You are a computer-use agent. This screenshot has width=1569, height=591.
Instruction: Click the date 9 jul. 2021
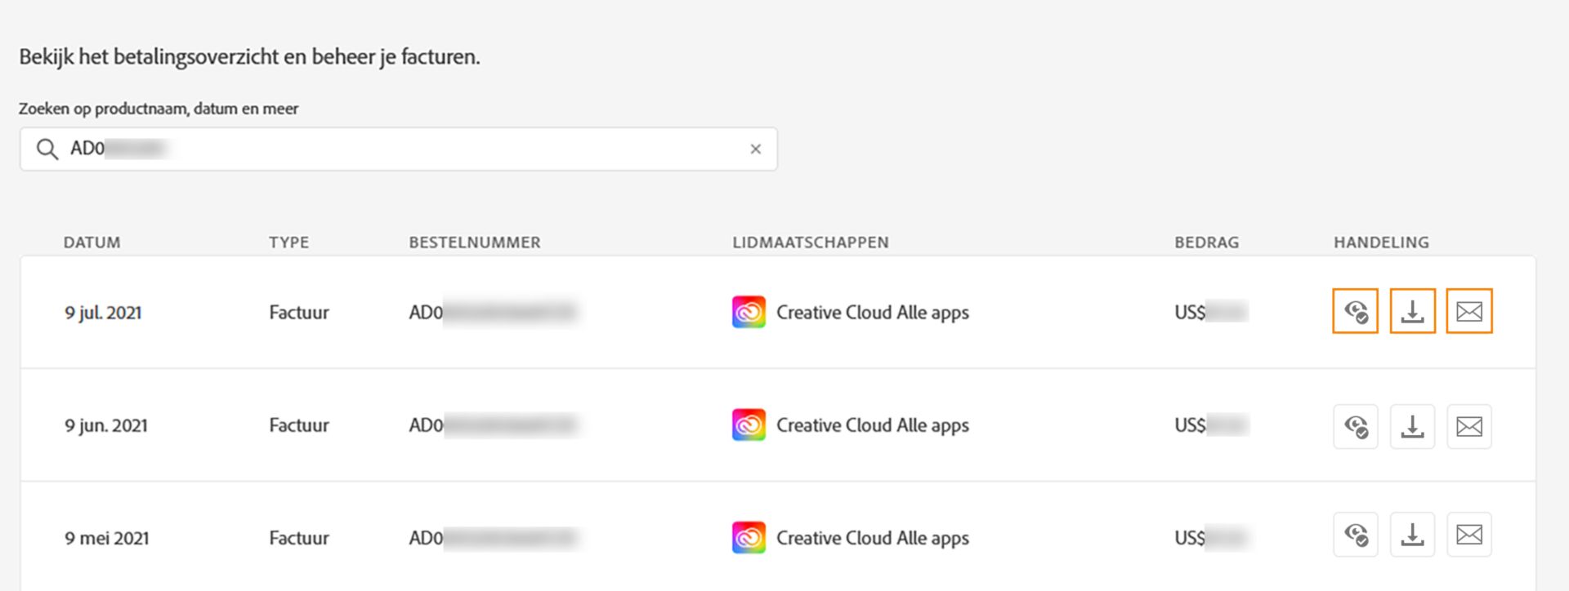(103, 313)
